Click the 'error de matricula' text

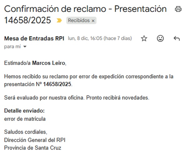(25, 119)
